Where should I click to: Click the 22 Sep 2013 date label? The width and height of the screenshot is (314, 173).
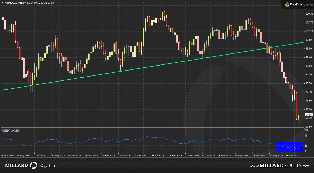[x=175, y=155]
